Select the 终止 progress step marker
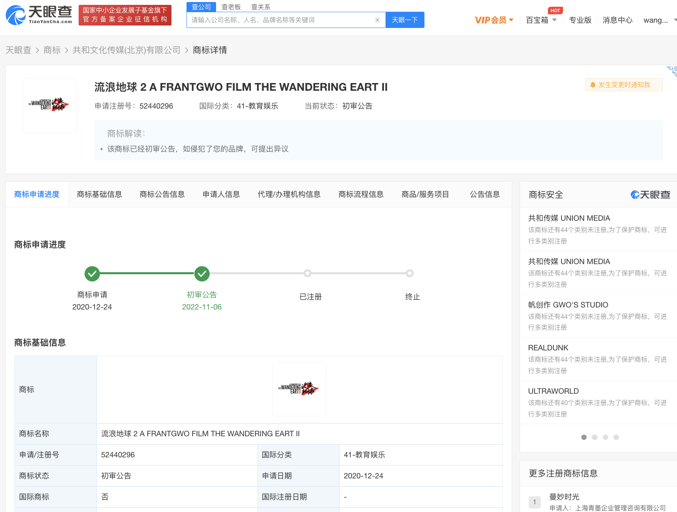Image resolution: width=677 pixels, height=512 pixels. pos(410,273)
